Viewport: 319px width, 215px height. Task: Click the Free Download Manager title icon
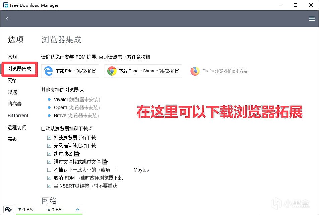pos(6,5)
